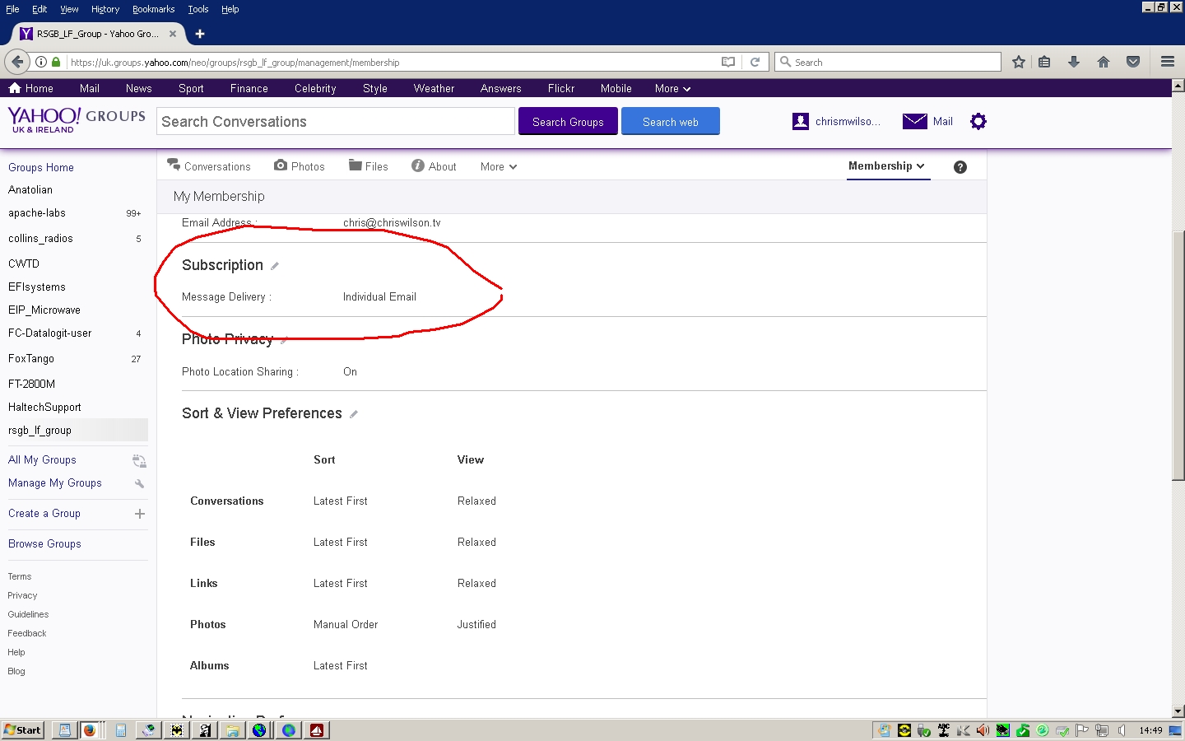Focus the Firefox Search box
Viewport: 1185px width, 741px height.
point(888,62)
